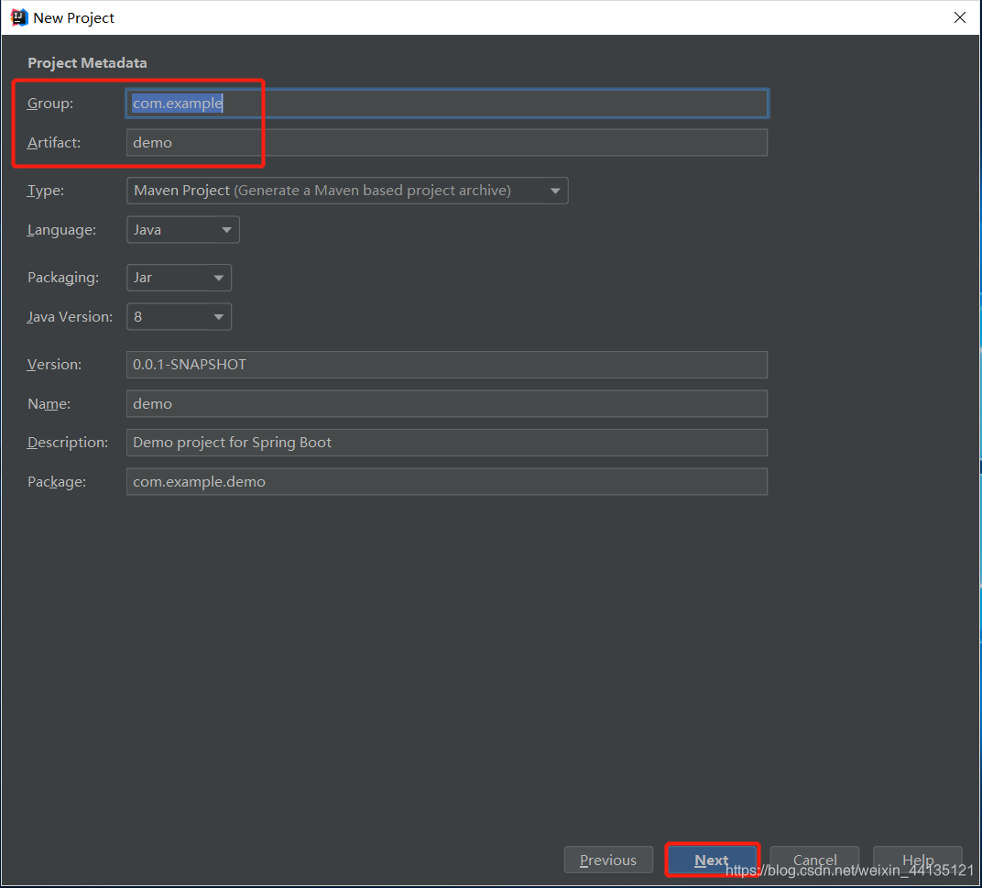The width and height of the screenshot is (982, 888).
Task: Click the Version field with 0.0.1-SNAPSHOT
Action: pos(446,365)
